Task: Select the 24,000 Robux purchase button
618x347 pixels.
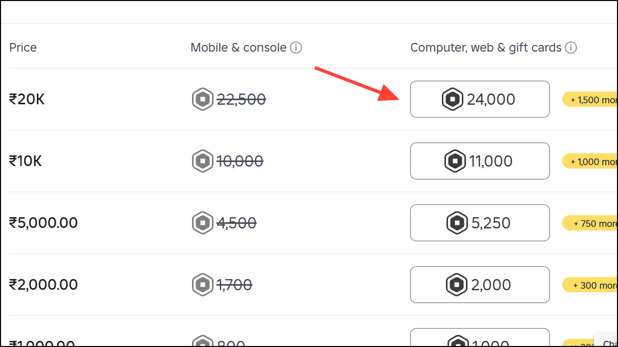Action: pyautogui.click(x=480, y=99)
